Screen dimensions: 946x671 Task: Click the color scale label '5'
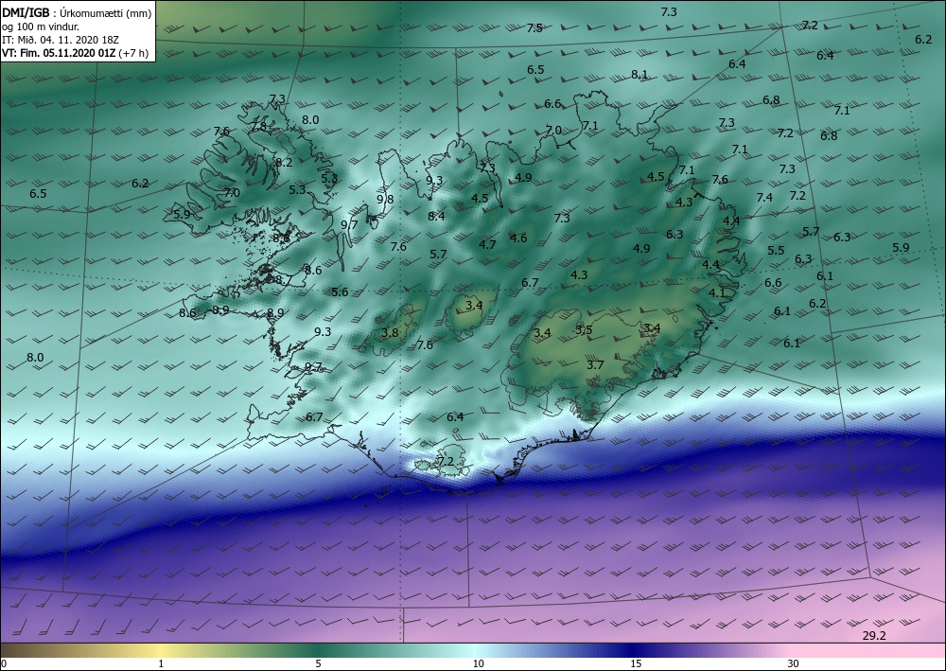pos(318,663)
